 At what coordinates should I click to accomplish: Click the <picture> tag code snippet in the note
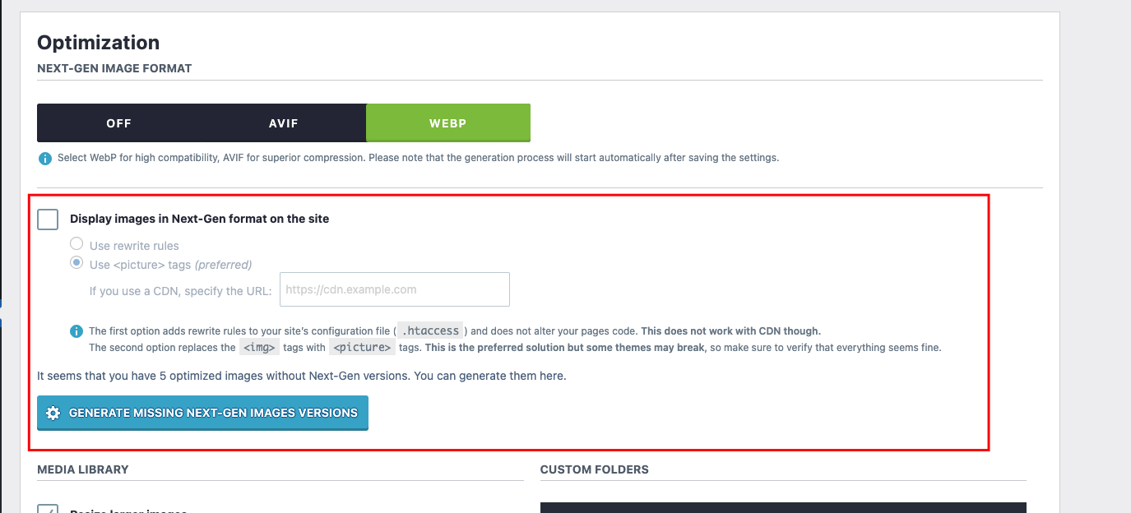click(362, 348)
